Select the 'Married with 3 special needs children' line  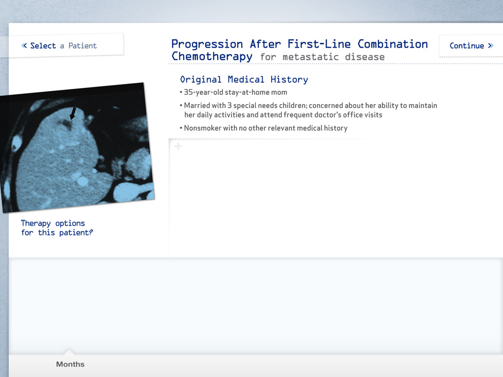pyautogui.click(x=310, y=106)
